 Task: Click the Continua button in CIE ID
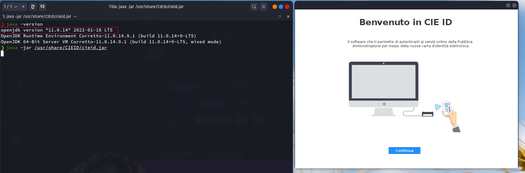coord(404,150)
